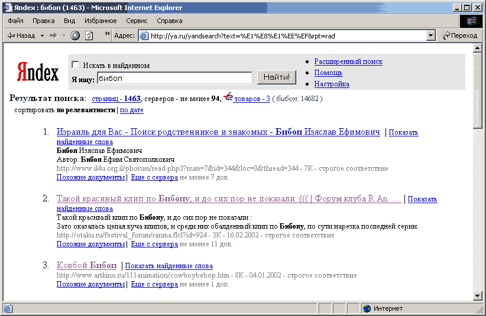
Task: Open the Избранное menu
Action: pos(101,21)
